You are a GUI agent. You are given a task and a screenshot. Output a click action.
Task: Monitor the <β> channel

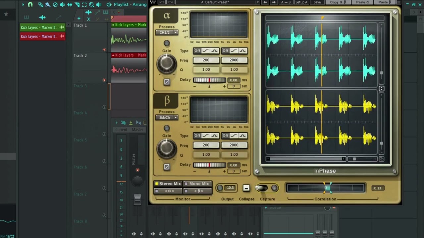coord(197,191)
